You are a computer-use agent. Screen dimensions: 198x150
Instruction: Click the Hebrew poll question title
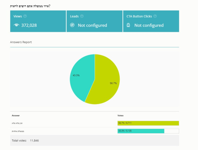tap(30, 6)
